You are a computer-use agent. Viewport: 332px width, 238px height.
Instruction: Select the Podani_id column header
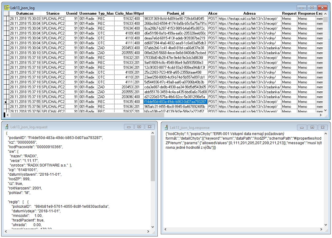point(175,14)
